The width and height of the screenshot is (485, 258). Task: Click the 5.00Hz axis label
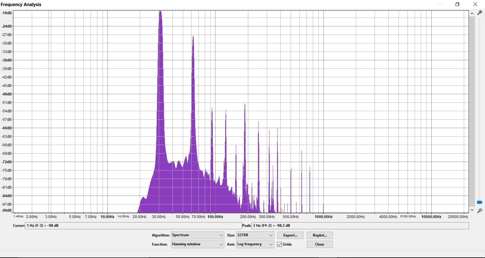tap(75, 217)
